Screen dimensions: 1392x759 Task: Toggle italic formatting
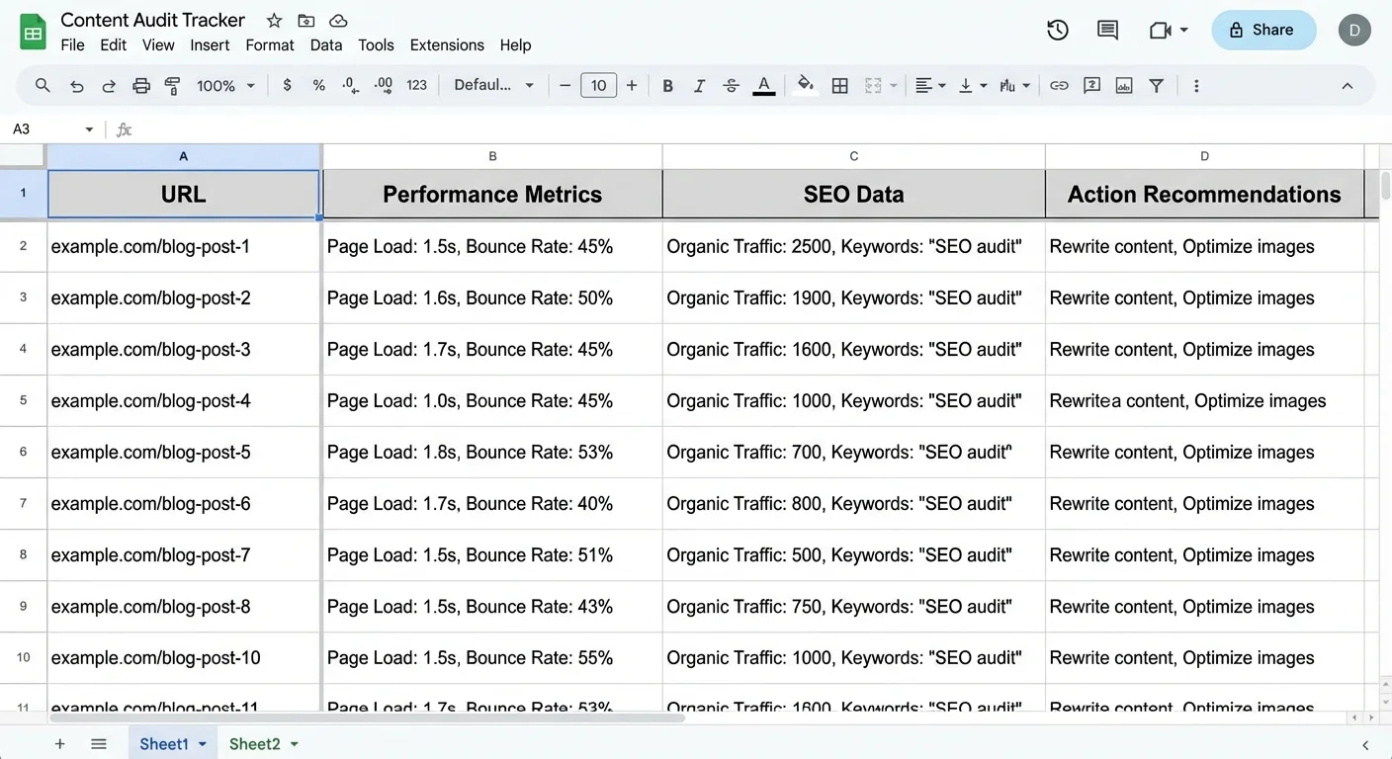click(699, 86)
